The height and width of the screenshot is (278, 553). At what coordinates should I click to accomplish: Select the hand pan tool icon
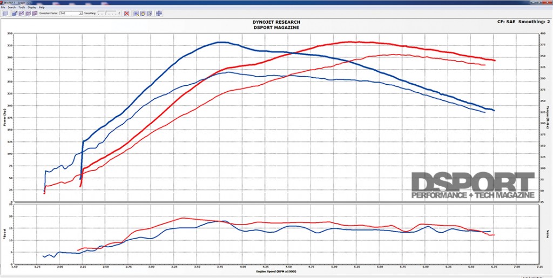[x=143, y=13]
